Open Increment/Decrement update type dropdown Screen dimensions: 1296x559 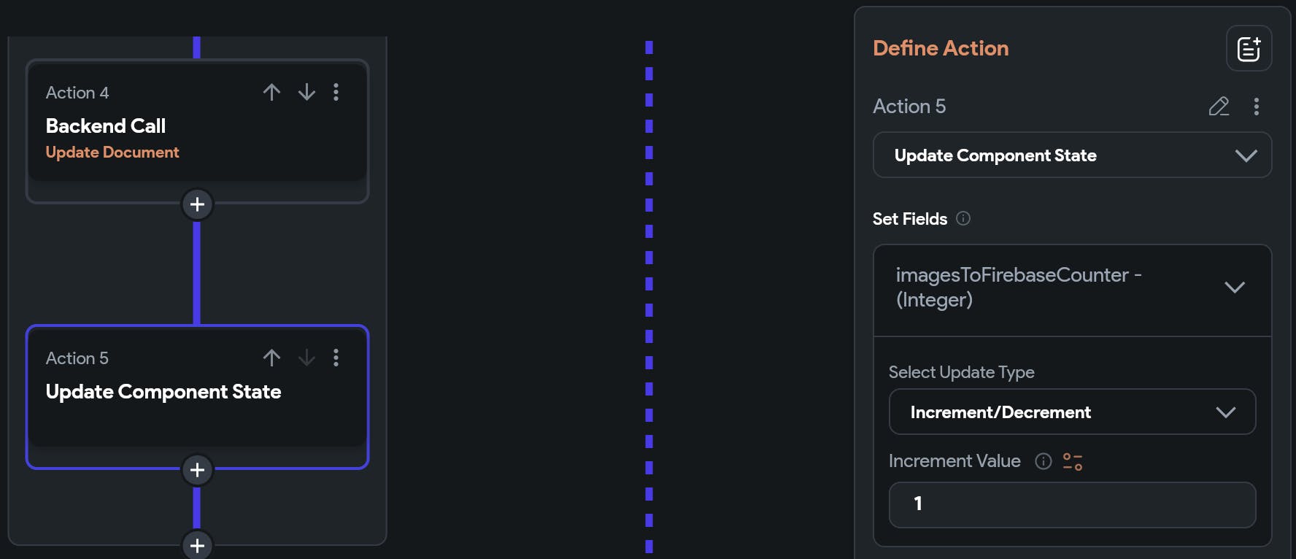click(x=1072, y=412)
